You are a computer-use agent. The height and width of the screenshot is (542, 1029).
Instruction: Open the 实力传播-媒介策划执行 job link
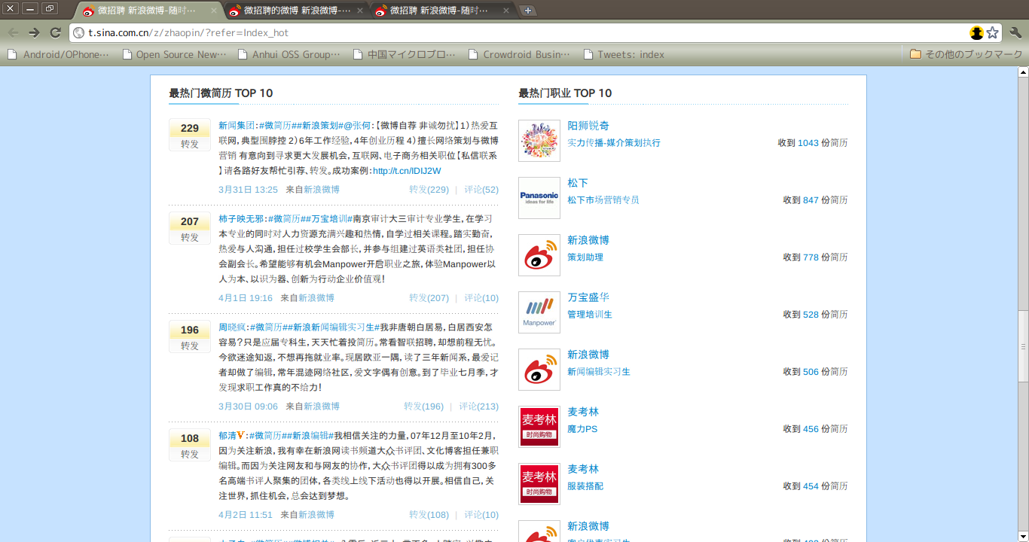click(x=614, y=143)
